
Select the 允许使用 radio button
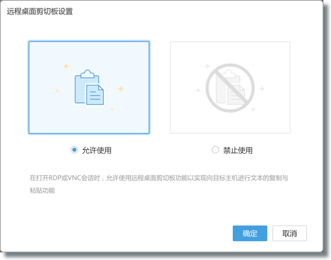click(x=74, y=150)
